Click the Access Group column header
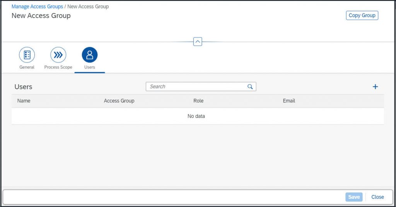396x207 pixels. 119,101
